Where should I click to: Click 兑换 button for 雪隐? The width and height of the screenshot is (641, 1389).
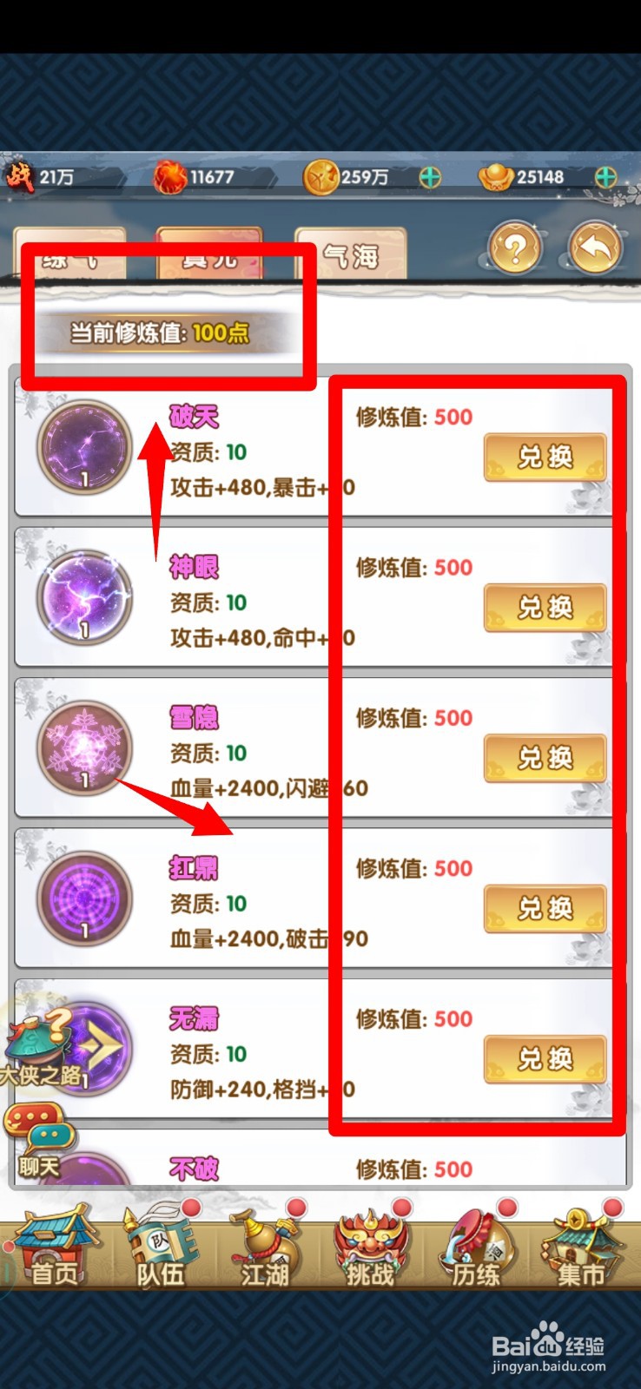click(x=545, y=758)
